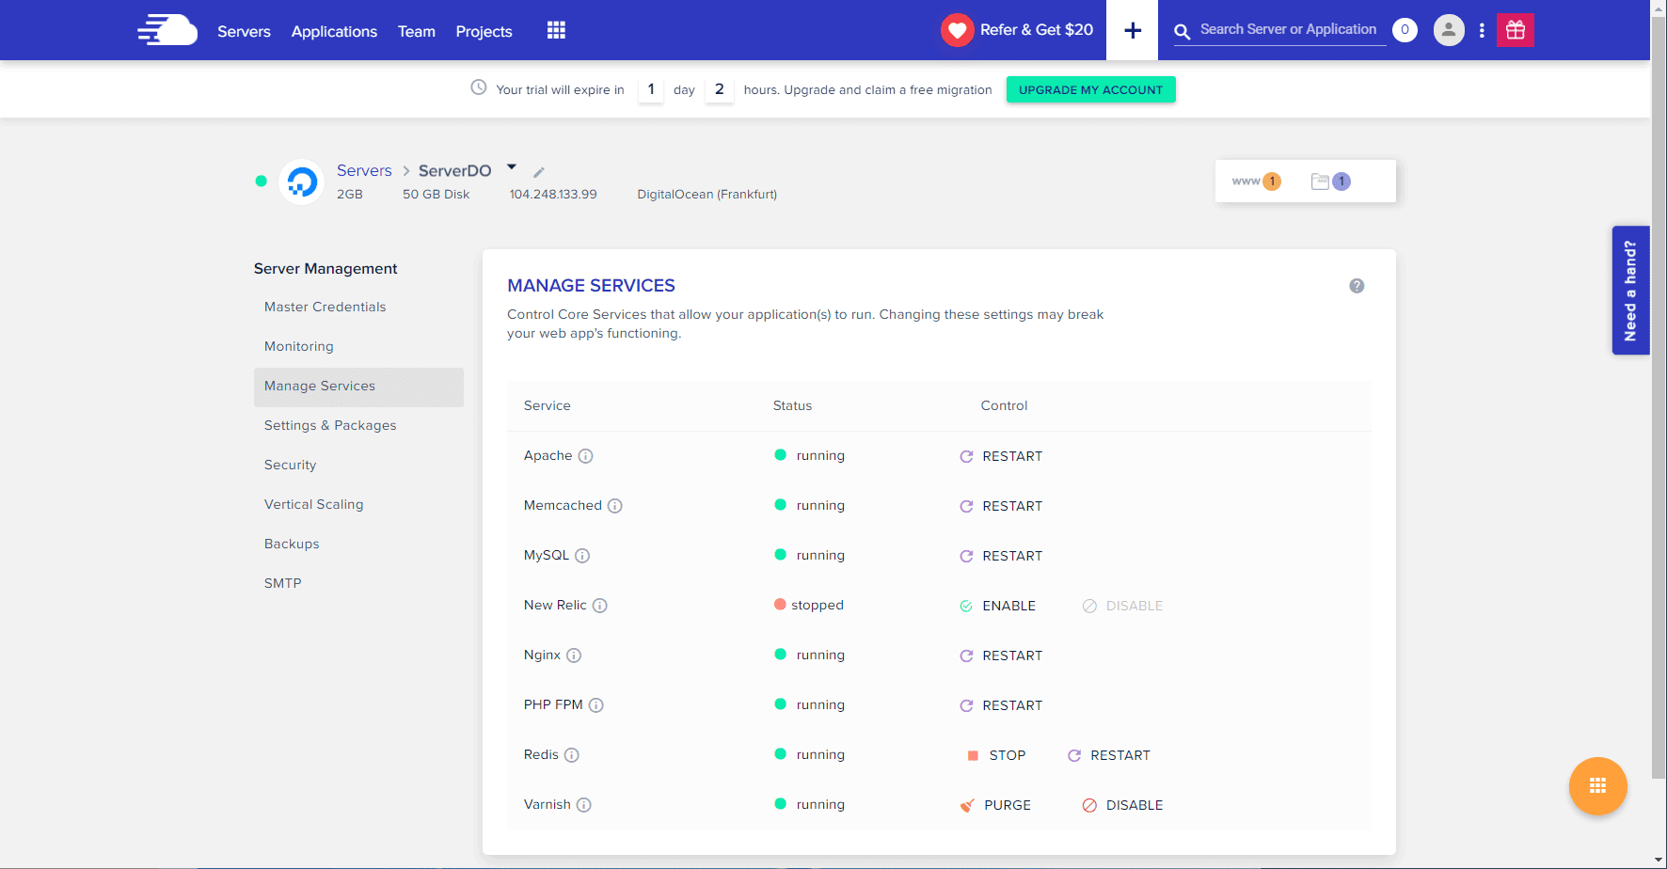The height and width of the screenshot is (869, 1667).
Task: Click the plus add button in navbar
Action: click(x=1133, y=30)
